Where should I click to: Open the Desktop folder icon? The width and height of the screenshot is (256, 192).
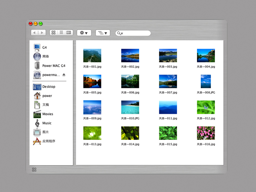(37, 87)
